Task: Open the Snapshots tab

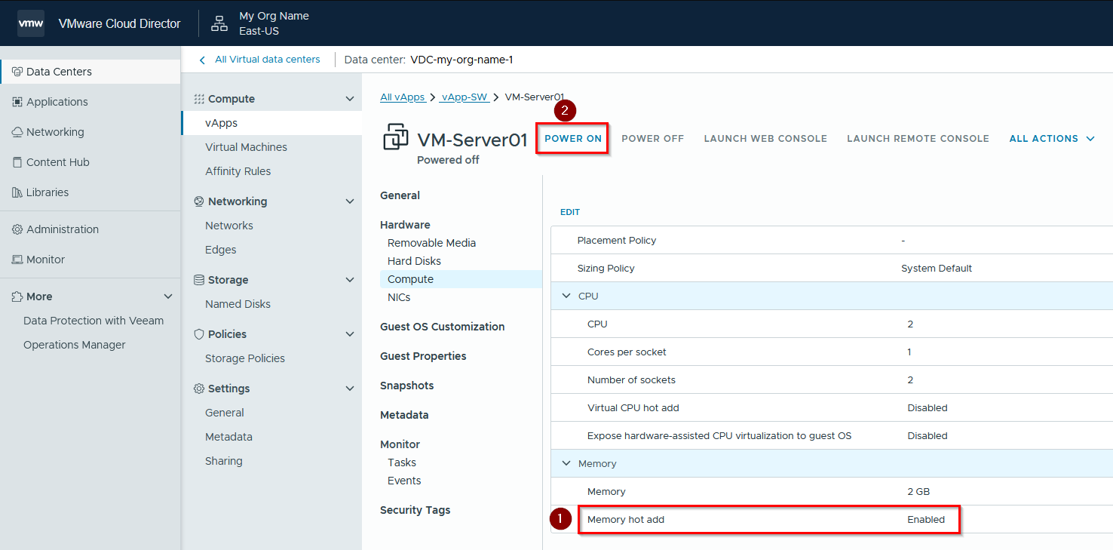Action: (407, 386)
